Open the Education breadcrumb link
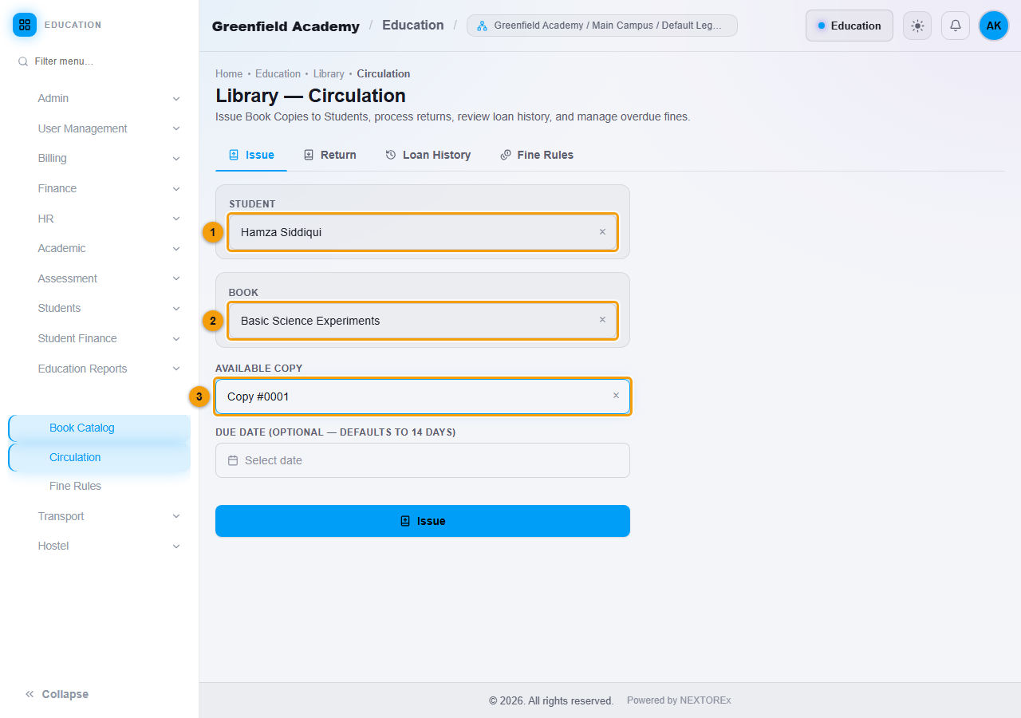 point(278,73)
